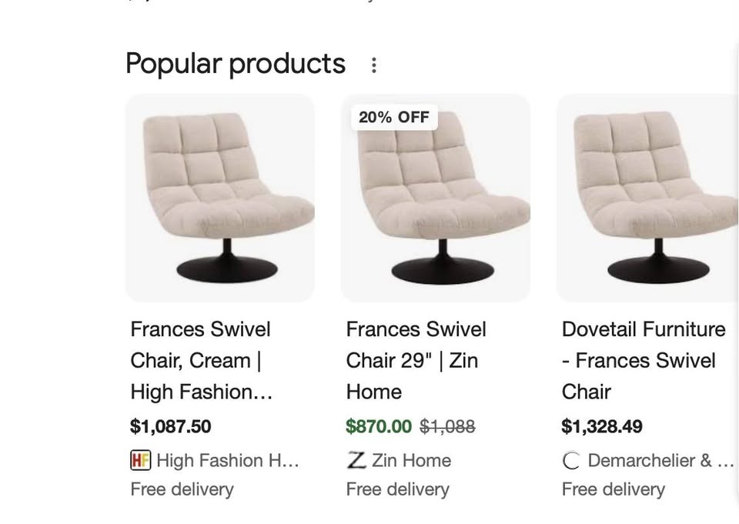Click Free delivery under Zin Home
739x524 pixels.
click(x=397, y=489)
